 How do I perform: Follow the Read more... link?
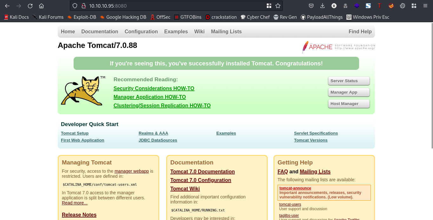click(x=75, y=203)
